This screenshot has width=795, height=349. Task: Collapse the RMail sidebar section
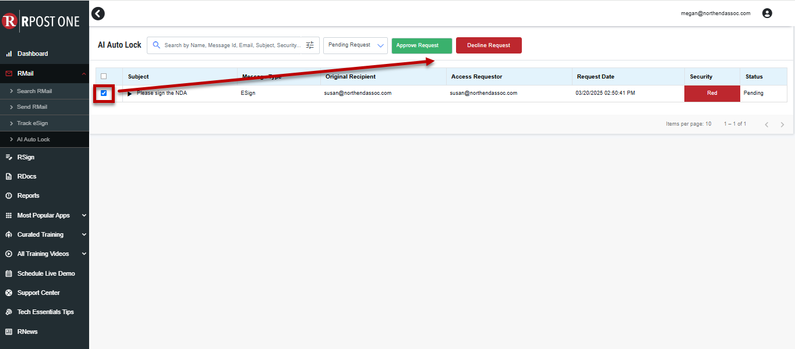coord(84,74)
